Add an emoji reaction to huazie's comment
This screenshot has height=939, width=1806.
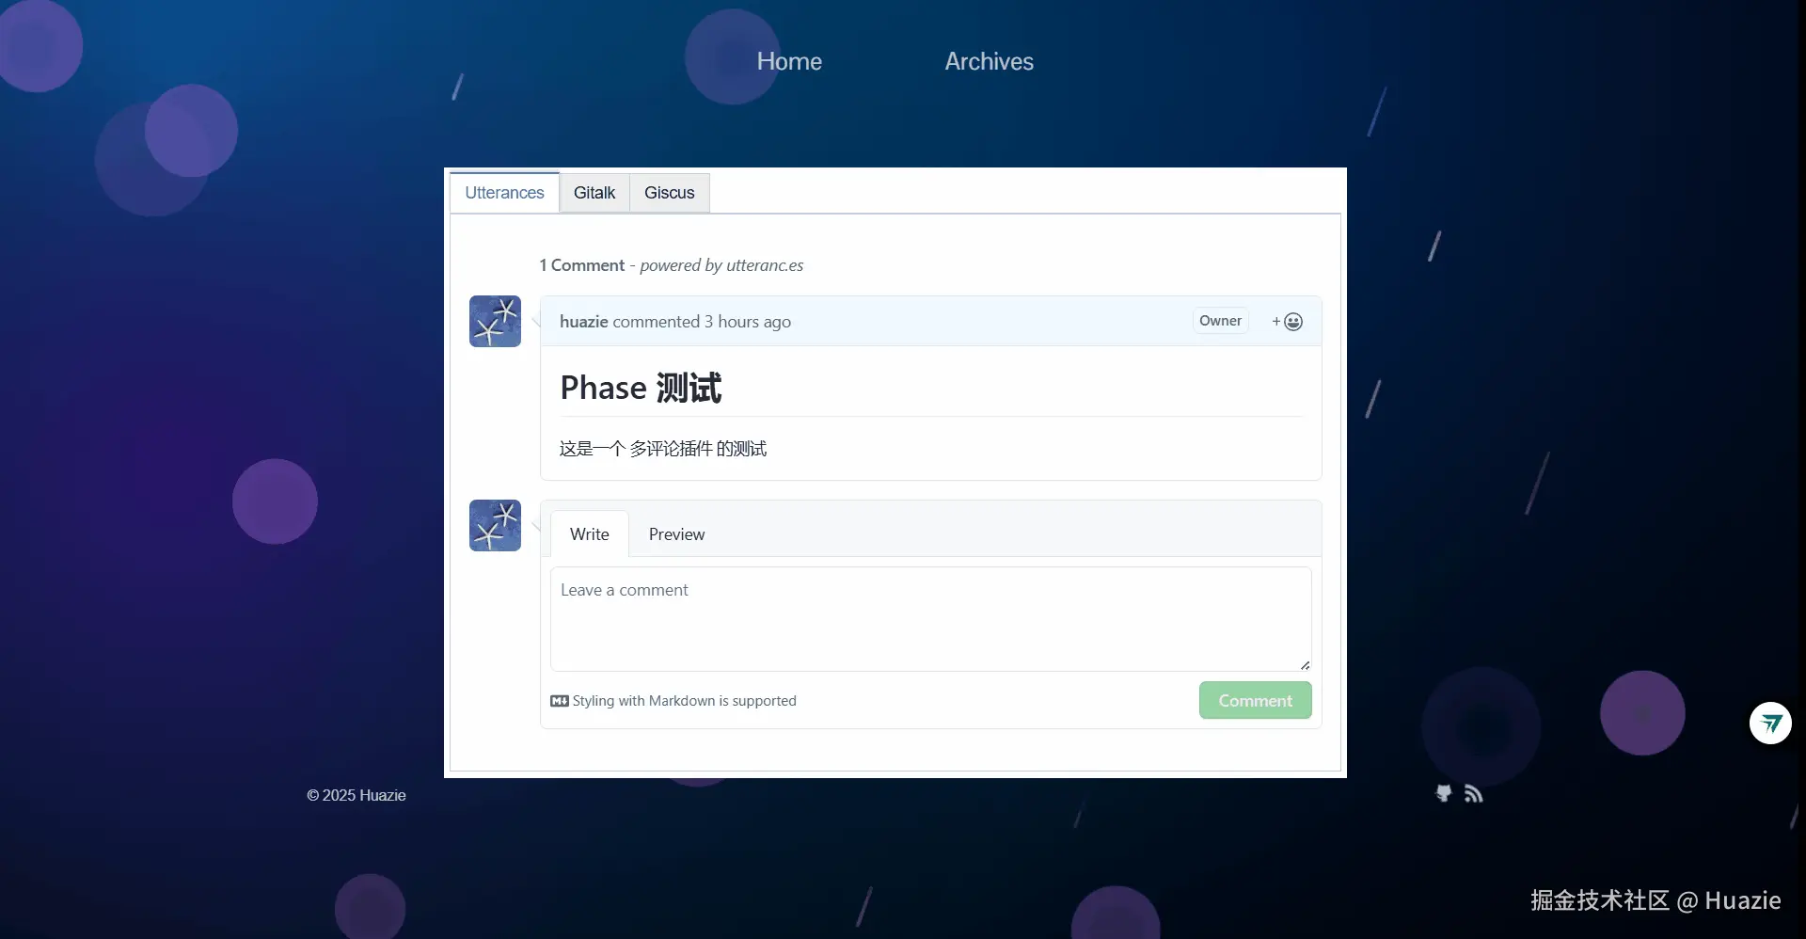(x=1288, y=322)
